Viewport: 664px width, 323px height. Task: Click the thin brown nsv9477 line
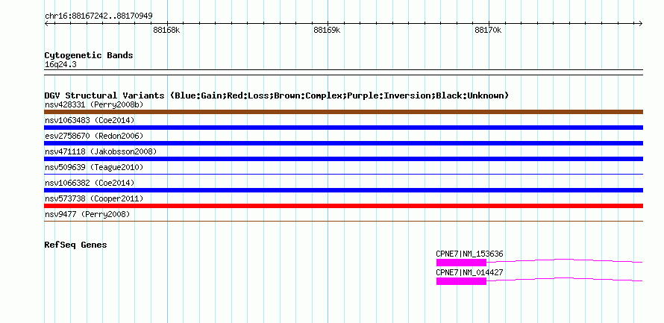click(x=343, y=221)
